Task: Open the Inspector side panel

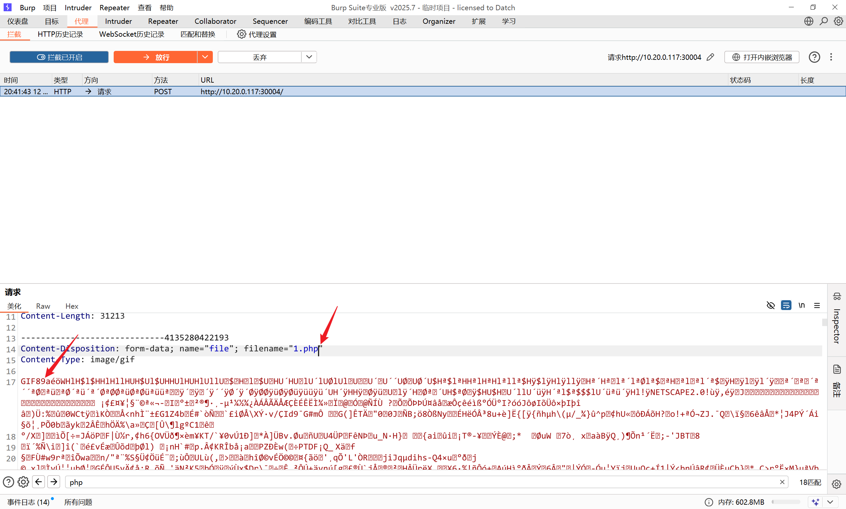Action: pos(837,326)
